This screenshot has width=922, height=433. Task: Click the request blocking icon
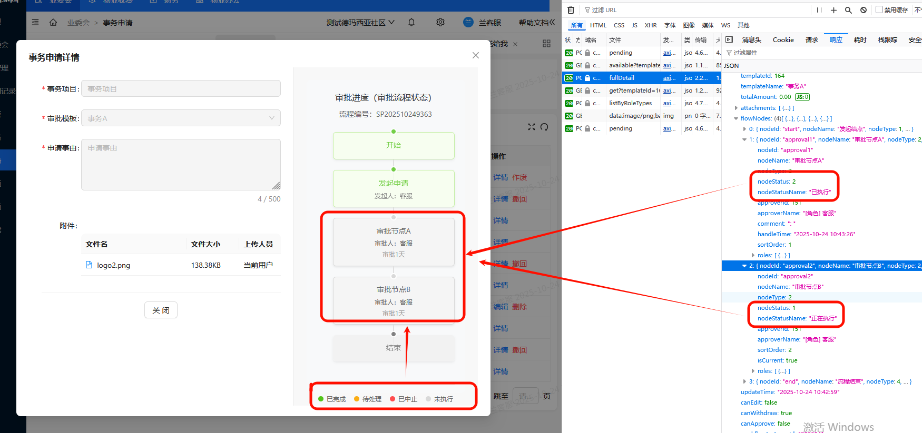point(864,10)
